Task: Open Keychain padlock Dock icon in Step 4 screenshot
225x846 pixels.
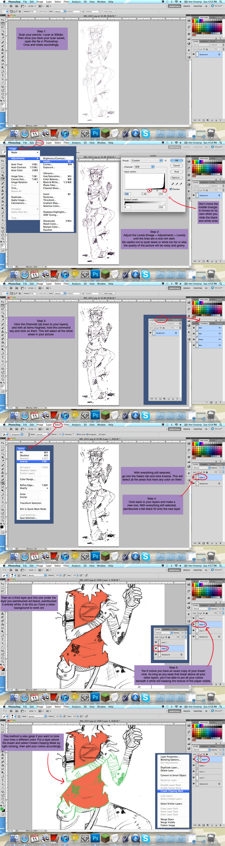Action: [75, 556]
